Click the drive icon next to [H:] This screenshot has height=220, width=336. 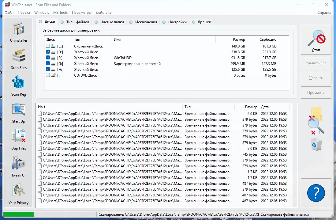[x=53, y=70]
